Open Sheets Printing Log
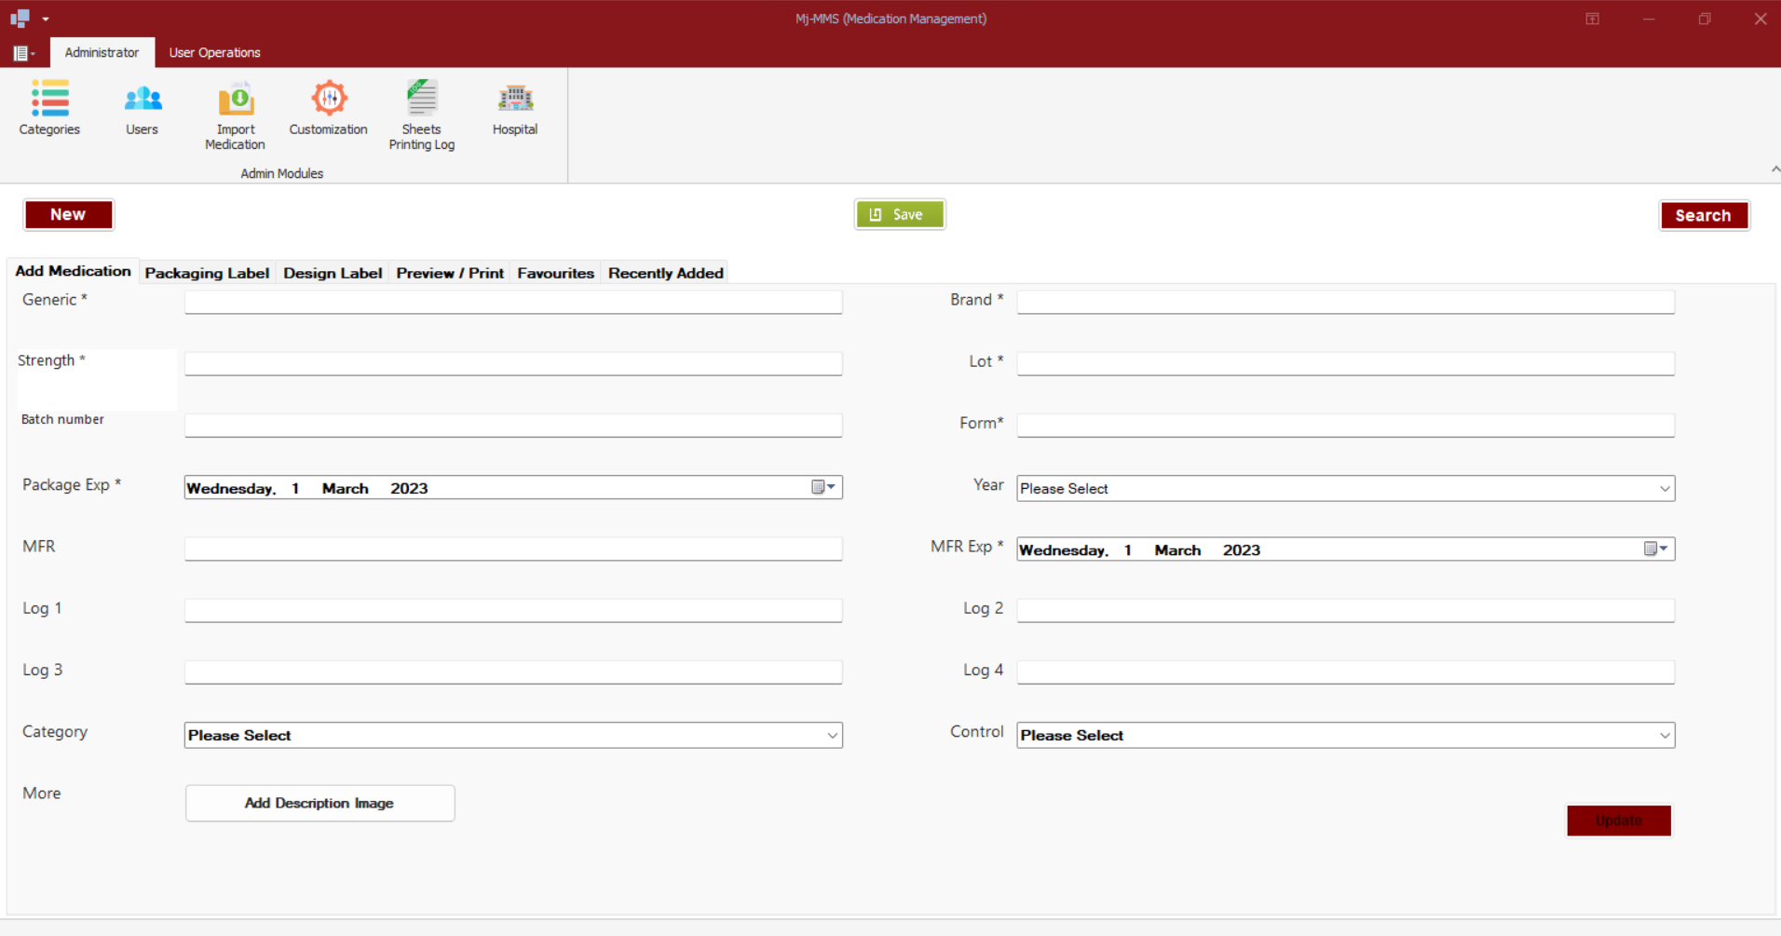1781x936 pixels. pyautogui.click(x=422, y=115)
